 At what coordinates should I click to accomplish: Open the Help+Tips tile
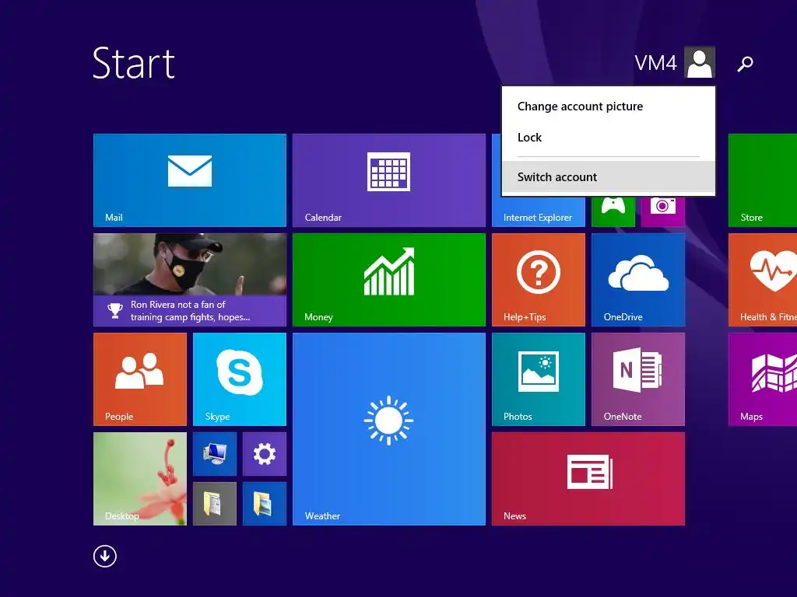(x=539, y=280)
